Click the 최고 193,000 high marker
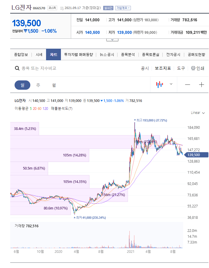 click(150, 120)
